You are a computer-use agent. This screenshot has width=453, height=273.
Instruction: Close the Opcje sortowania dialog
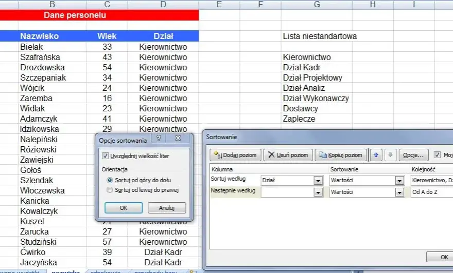[x=178, y=138]
